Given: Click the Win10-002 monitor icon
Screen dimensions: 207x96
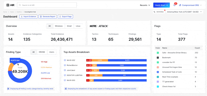Looking at the screenshot, I should pos(65,60).
